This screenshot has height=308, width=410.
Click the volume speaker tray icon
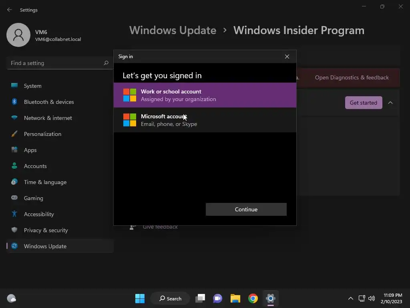click(371, 298)
